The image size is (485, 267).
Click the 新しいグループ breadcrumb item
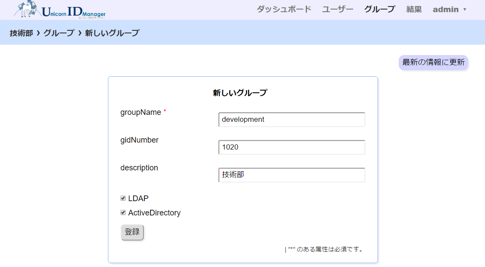(x=112, y=33)
